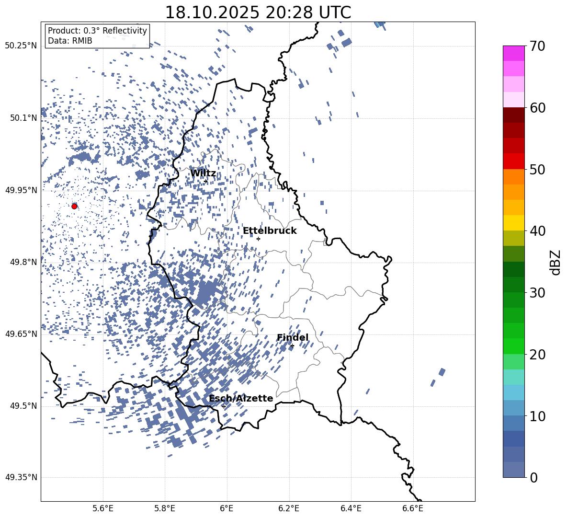Viewport: 567px width, 518px height.
Task: Click the Findel cross marker
Action: click(292, 346)
